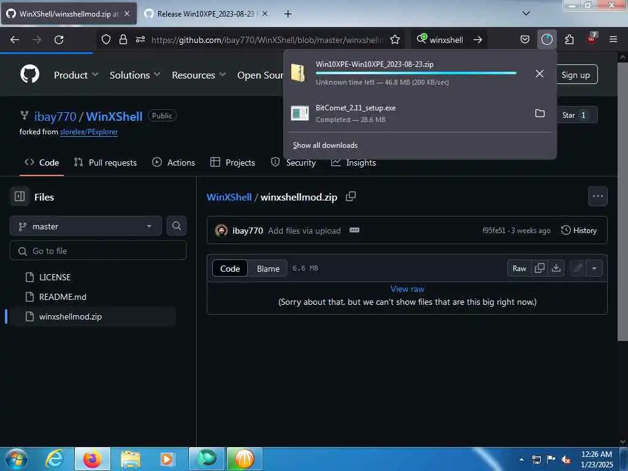Close the WinXShell browser tab

point(126,13)
